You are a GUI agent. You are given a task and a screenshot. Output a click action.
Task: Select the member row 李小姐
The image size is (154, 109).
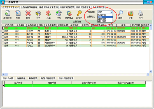[x=76, y=34]
